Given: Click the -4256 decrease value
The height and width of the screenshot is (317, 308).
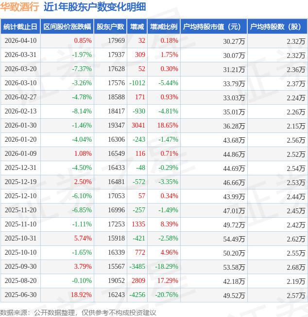Looking at the screenshot, I should [x=137, y=295].
